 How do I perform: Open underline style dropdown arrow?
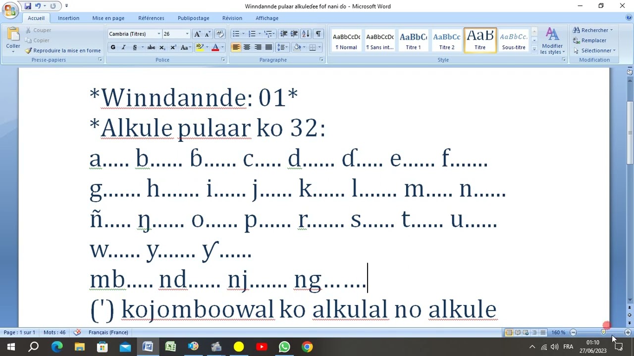[142, 47]
